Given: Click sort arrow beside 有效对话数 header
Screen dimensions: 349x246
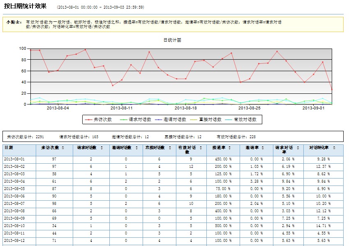Looking at the screenshot, I should pyautogui.click(x=200, y=147).
